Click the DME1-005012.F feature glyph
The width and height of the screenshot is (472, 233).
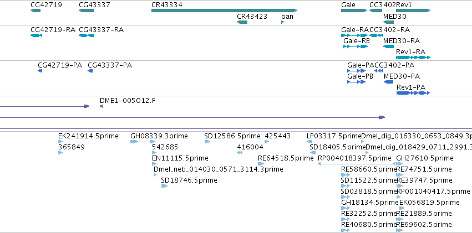pos(101,106)
